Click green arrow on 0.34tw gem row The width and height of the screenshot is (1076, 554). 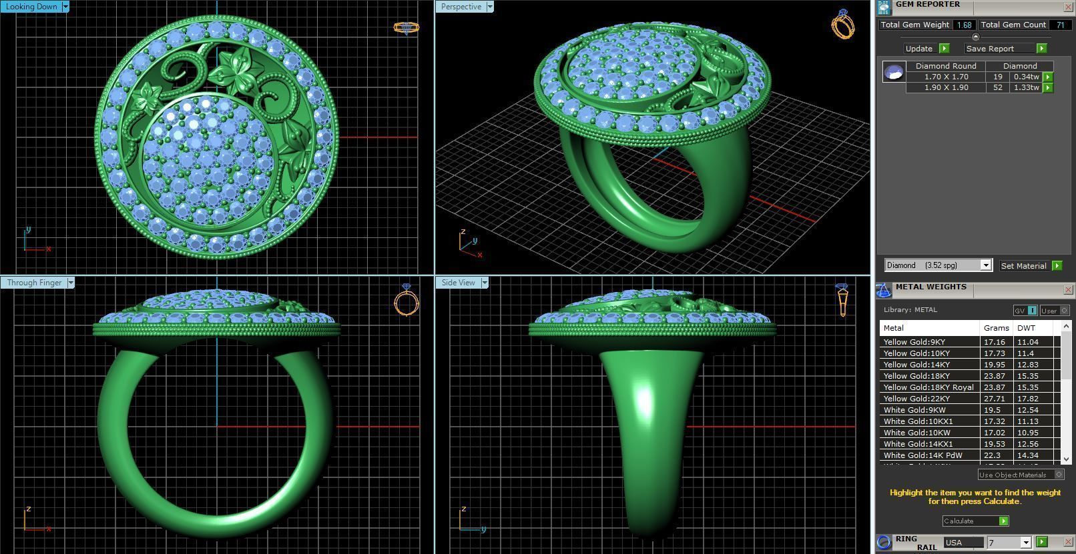pos(1048,77)
